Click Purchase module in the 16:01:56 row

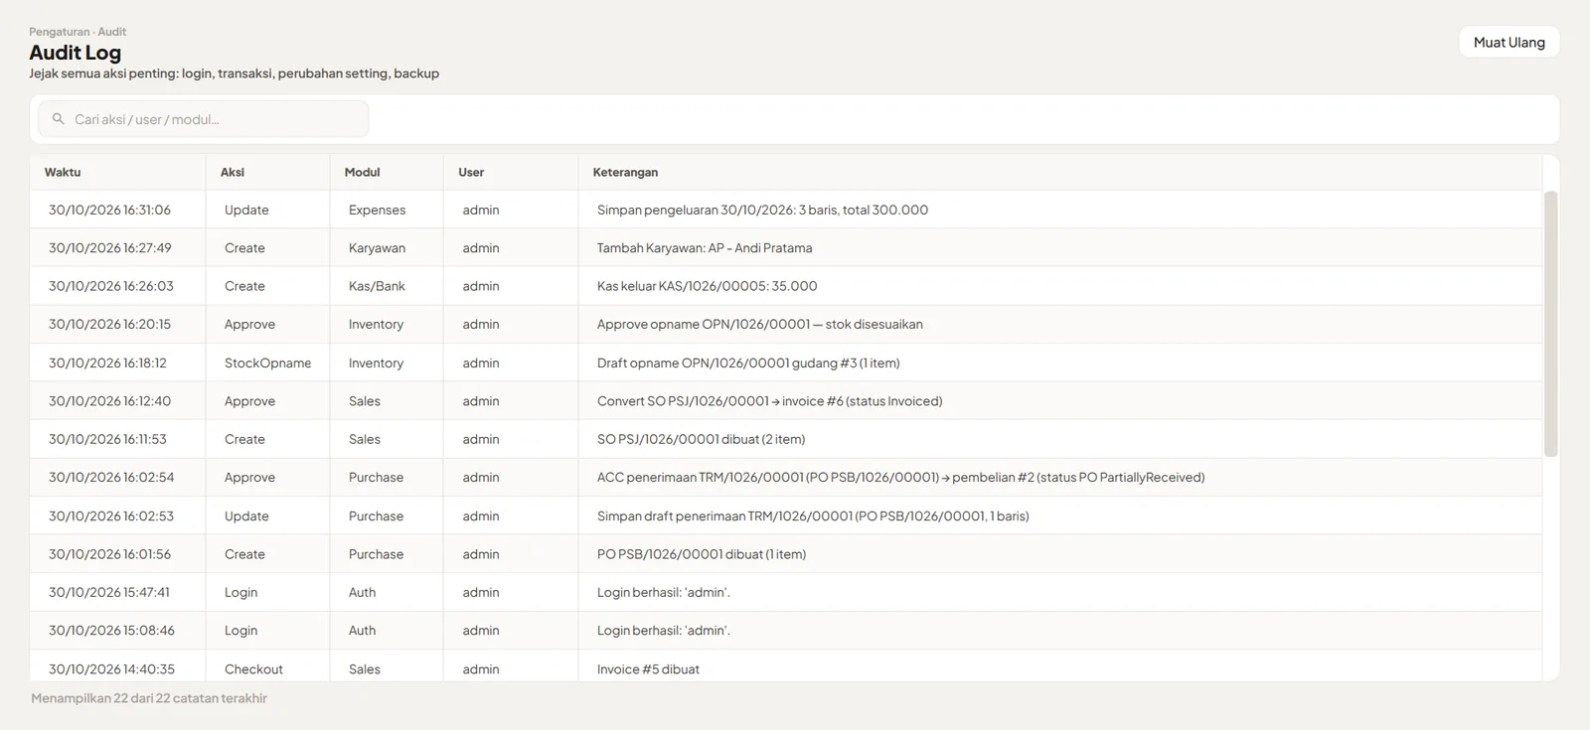tap(376, 554)
